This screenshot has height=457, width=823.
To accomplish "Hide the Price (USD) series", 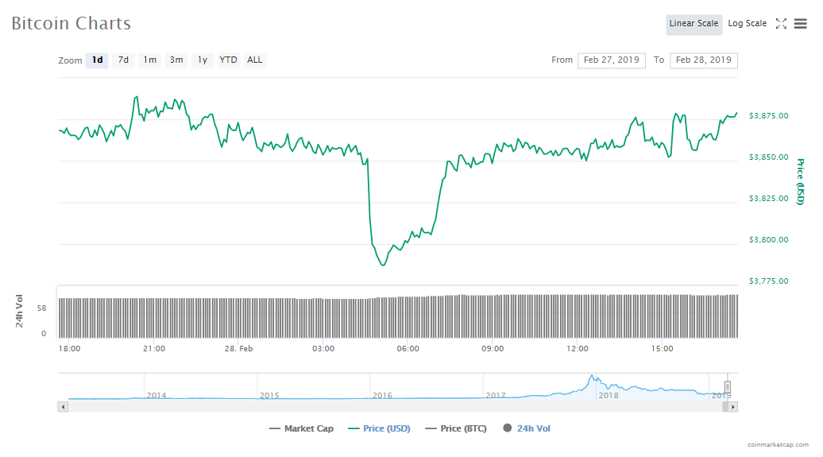I will click(379, 428).
